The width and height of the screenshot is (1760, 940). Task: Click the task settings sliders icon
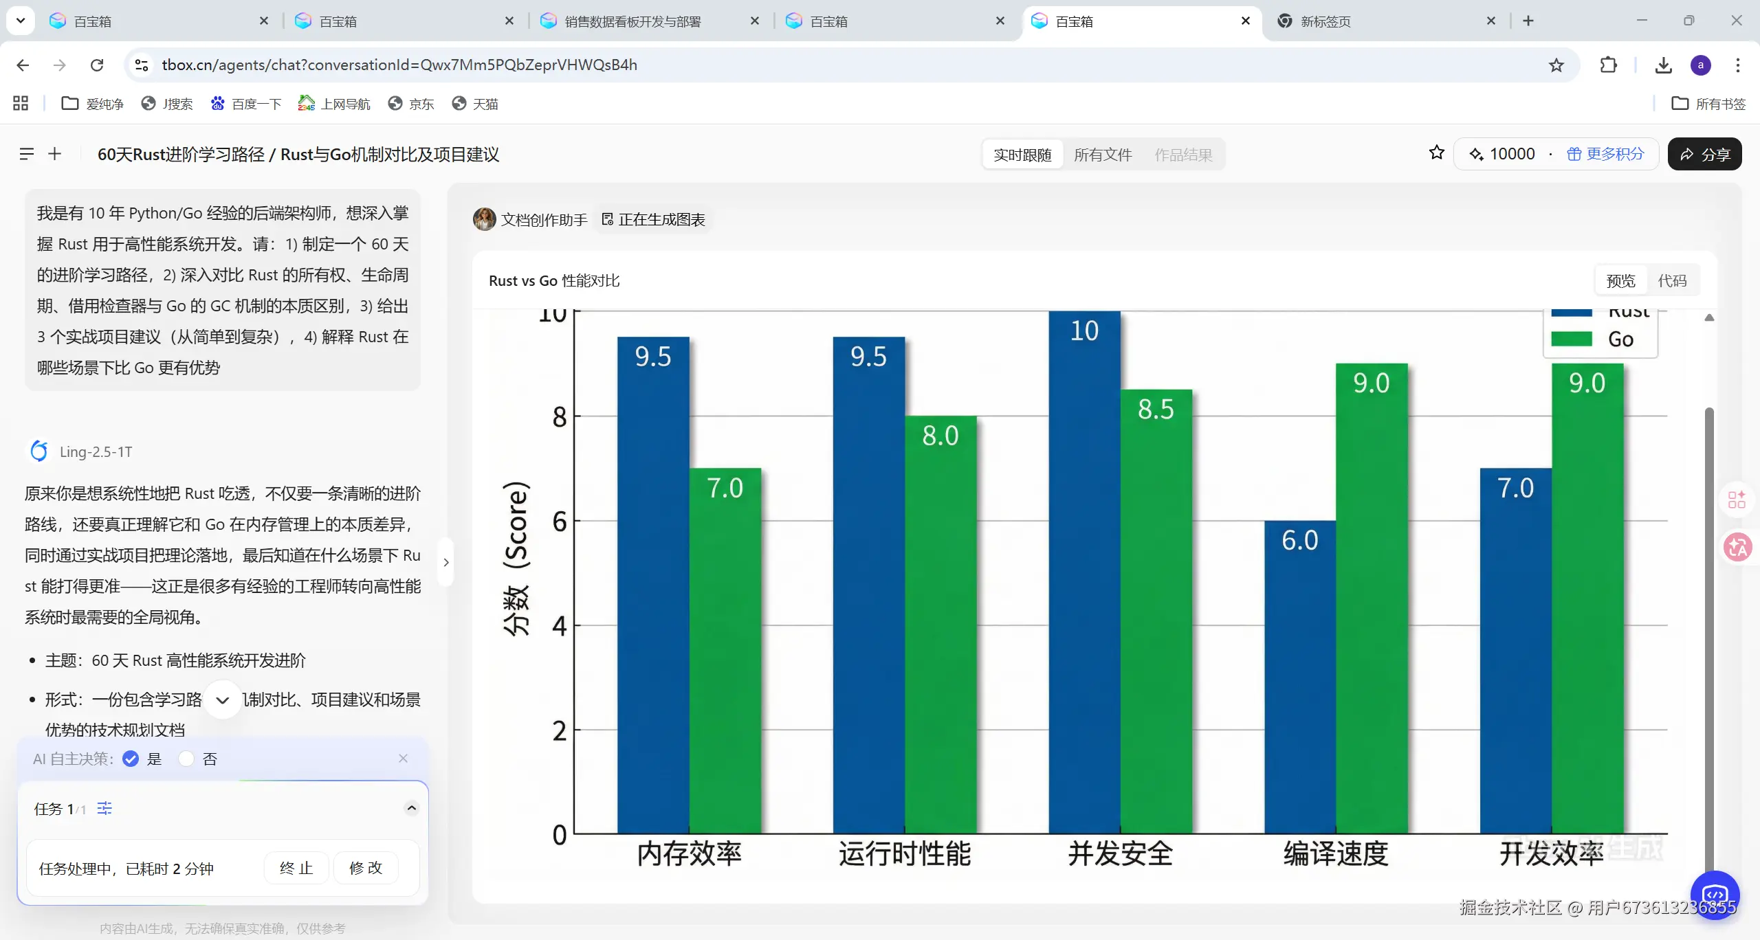104,809
